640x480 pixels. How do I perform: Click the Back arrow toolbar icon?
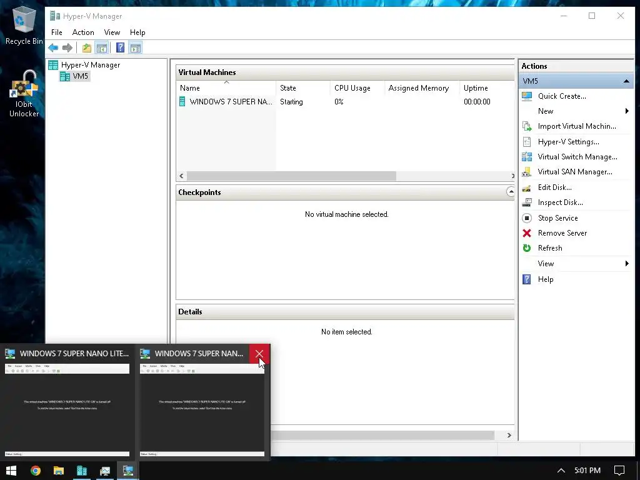tap(53, 47)
